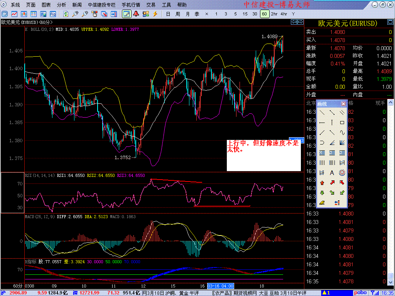The image size is (395, 296).
Task: Open the 工具 menu
Action: [x=166, y=5]
